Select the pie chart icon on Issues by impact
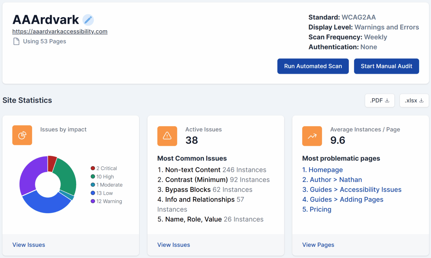Image resolution: width=431 pixels, height=258 pixels. (x=22, y=135)
